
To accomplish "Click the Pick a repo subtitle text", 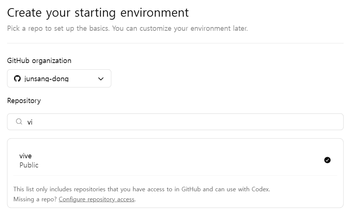I will tap(127, 29).
